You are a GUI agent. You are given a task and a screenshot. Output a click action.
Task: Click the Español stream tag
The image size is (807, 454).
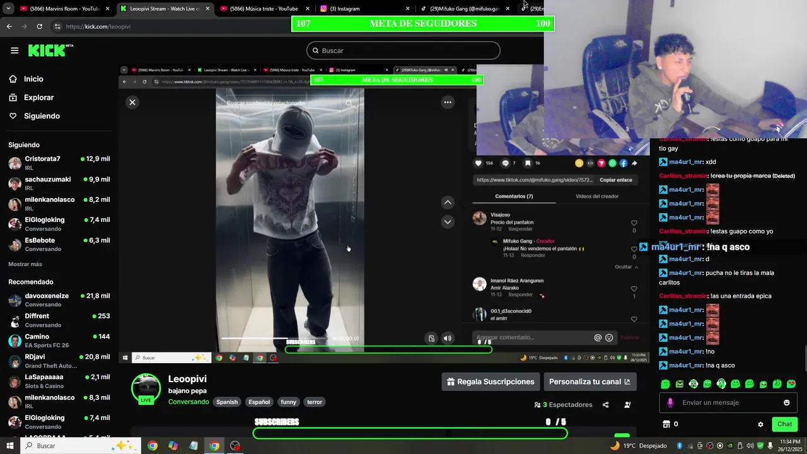[x=259, y=402]
